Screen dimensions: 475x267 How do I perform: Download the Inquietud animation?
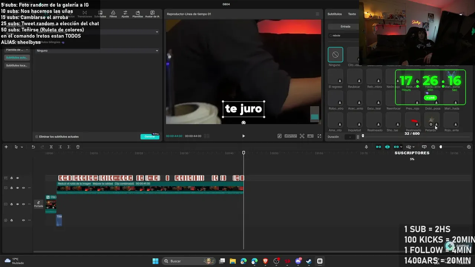pos(359,124)
